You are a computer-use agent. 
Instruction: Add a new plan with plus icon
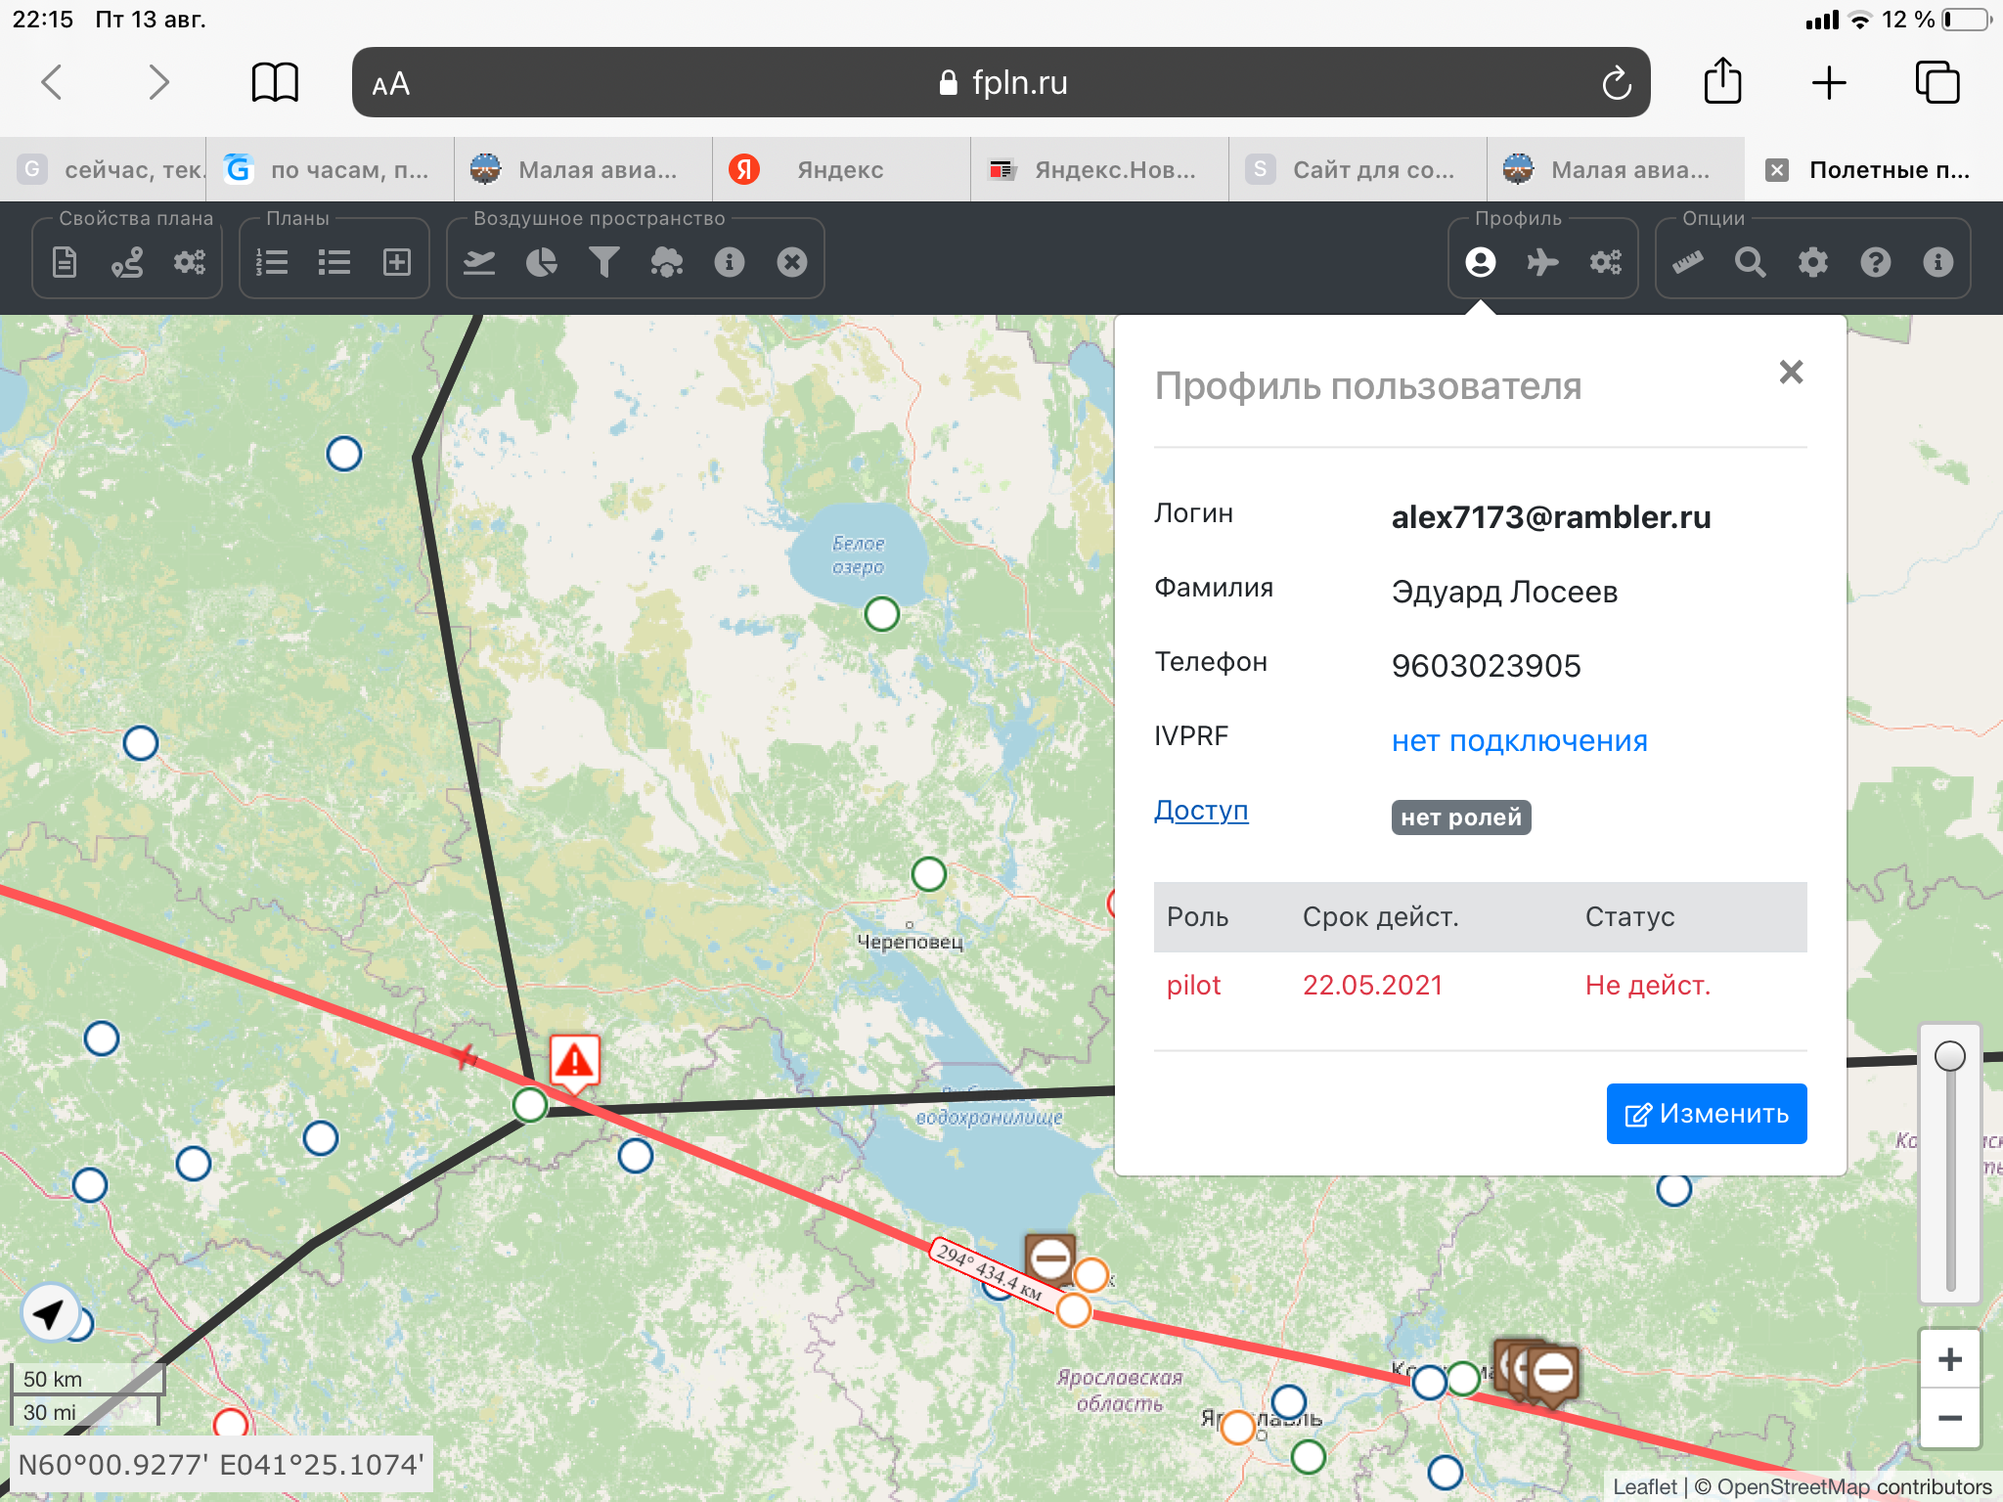(x=397, y=262)
